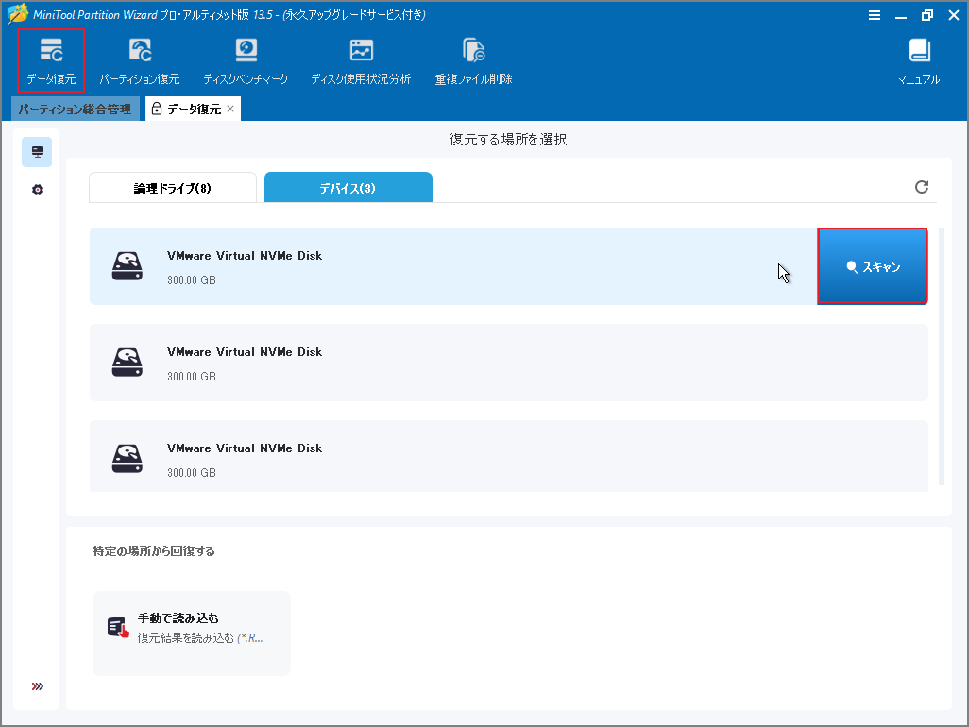Screen dimensions: 969x727
Task: Select the computer icon in left sidebar
Action: point(36,151)
